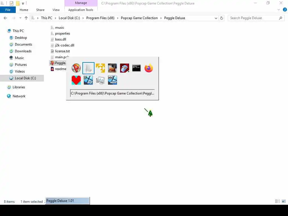This screenshot has width=288, height=216.
Task: Click the New folder quick access icon
Action: 18,3
